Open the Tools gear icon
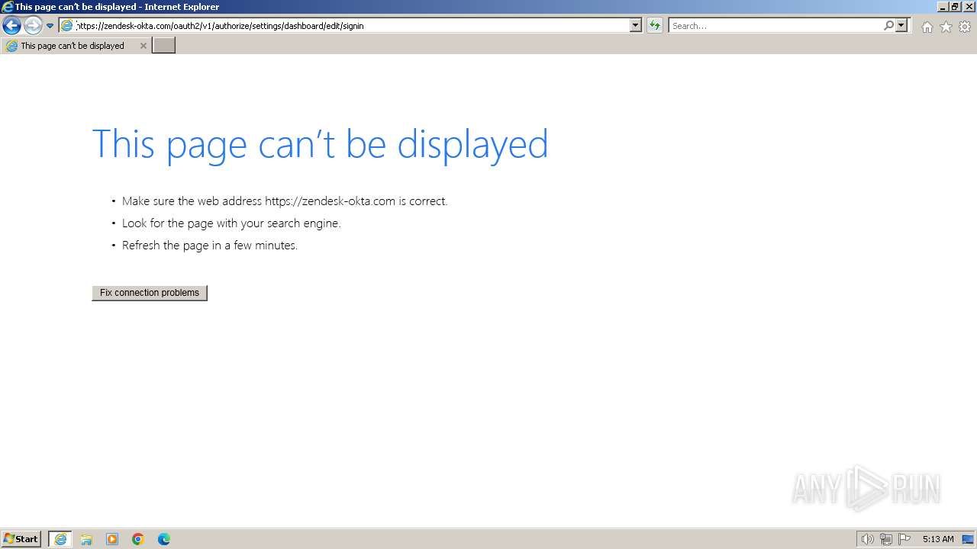977x549 pixels. point(965,27)
